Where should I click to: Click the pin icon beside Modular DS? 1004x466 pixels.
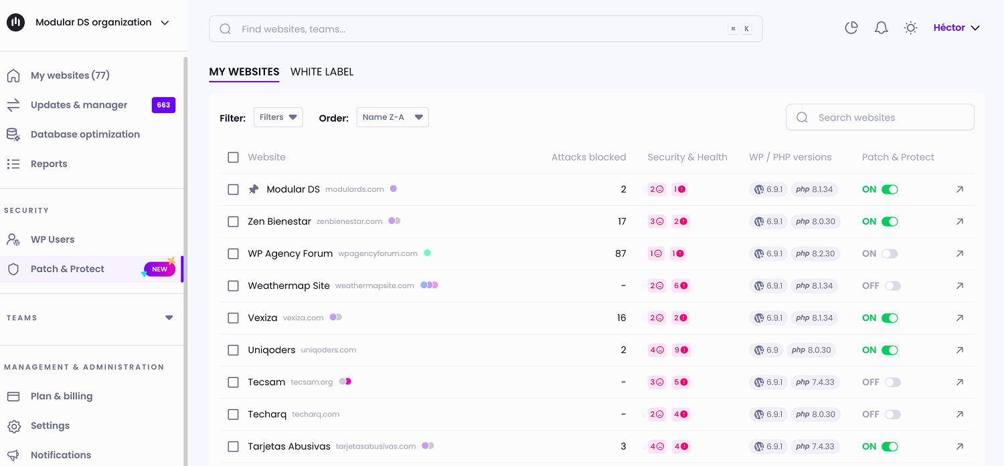pyautogui.click(x=254, y=189)
